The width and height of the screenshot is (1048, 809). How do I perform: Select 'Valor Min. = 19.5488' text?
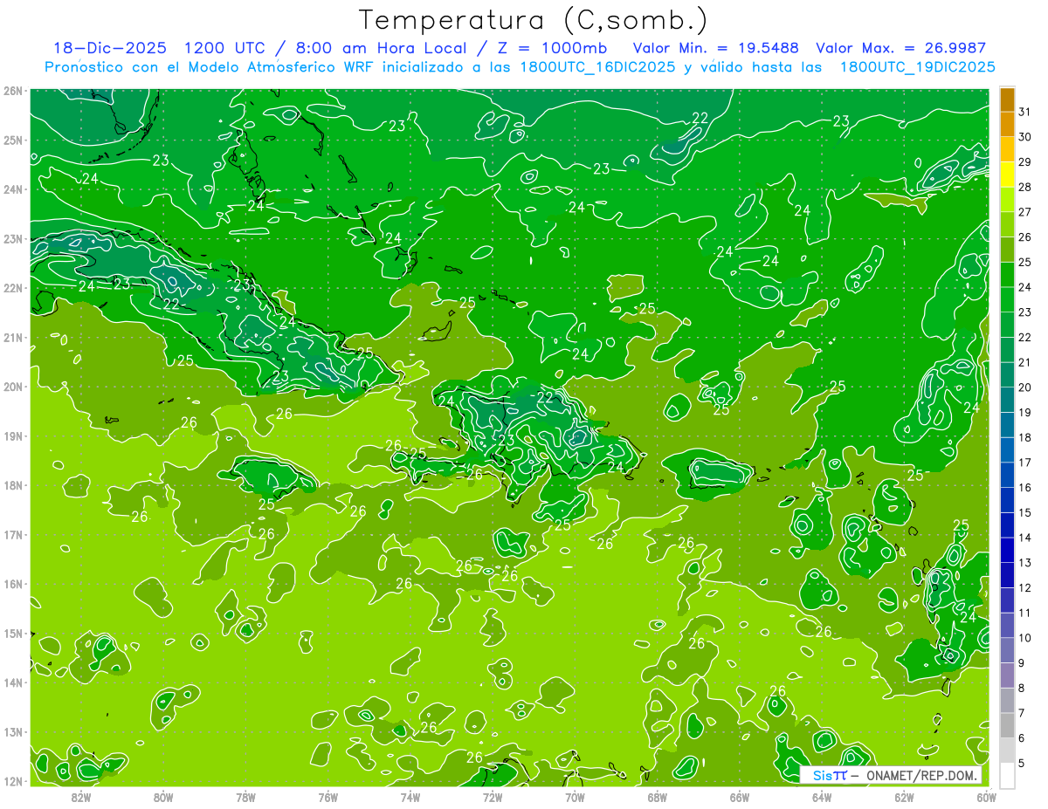coord(717,48)
